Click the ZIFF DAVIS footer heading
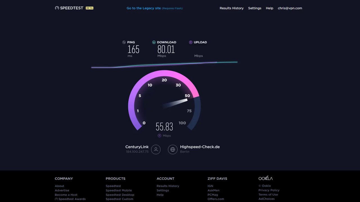The image size is (360, 202). [217, 178]
